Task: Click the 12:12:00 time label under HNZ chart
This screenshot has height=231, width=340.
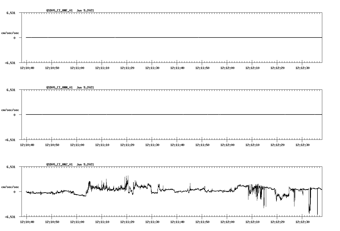Action: click(227, 222)
